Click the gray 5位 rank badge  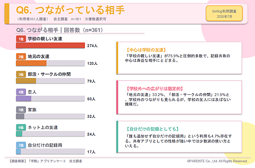[x=21, y=110]
